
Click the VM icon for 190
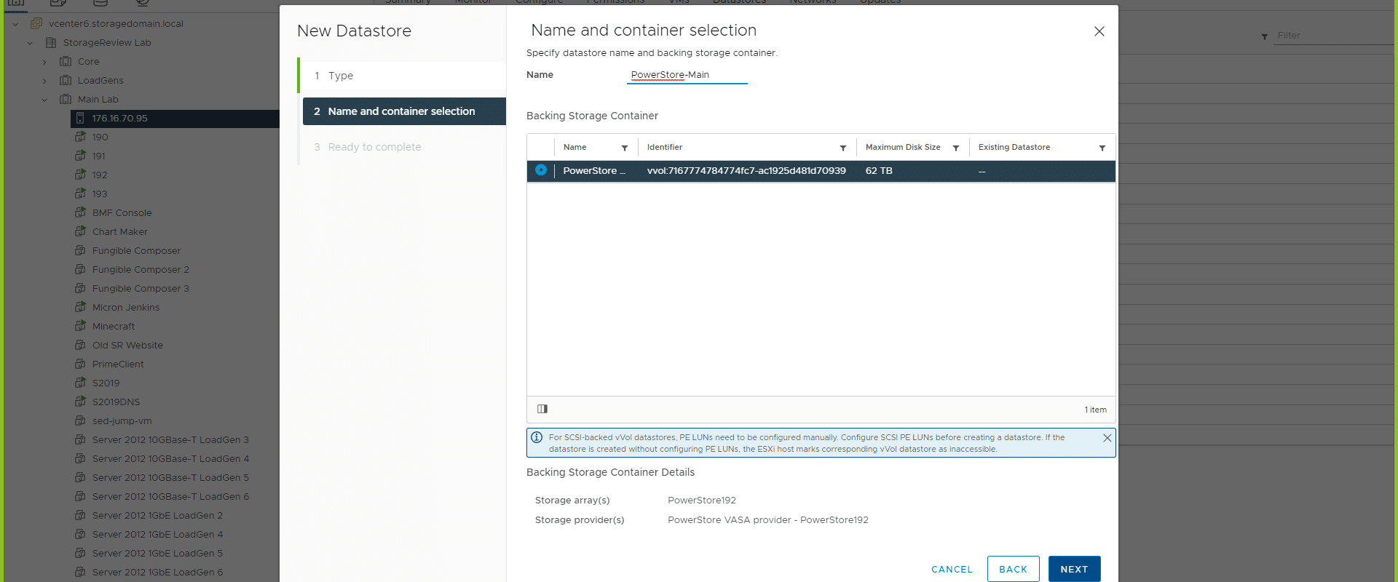click(80, 137)
